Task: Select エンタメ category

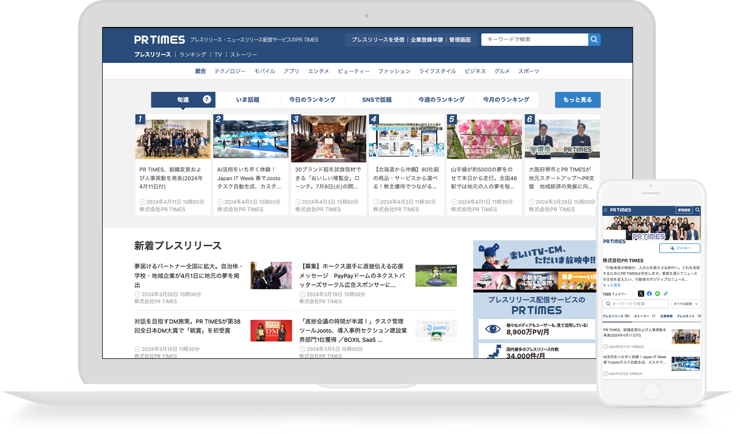Action: click(x=319, y=71)
